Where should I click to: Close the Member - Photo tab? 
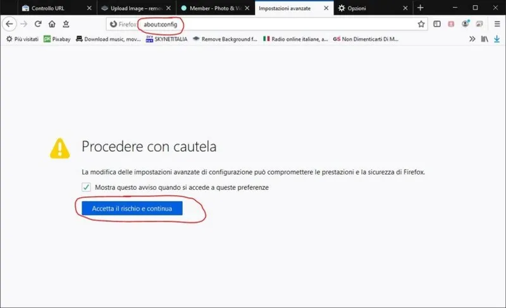(247, 8)
